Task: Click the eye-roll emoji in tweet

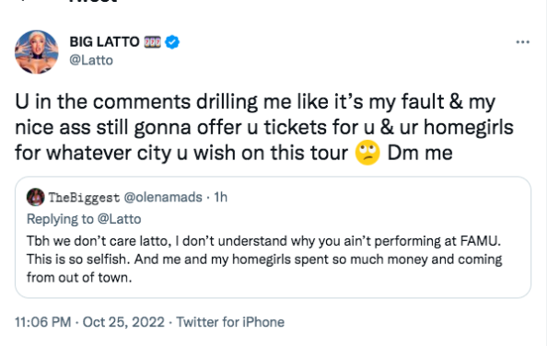Action: click(367, 153)
